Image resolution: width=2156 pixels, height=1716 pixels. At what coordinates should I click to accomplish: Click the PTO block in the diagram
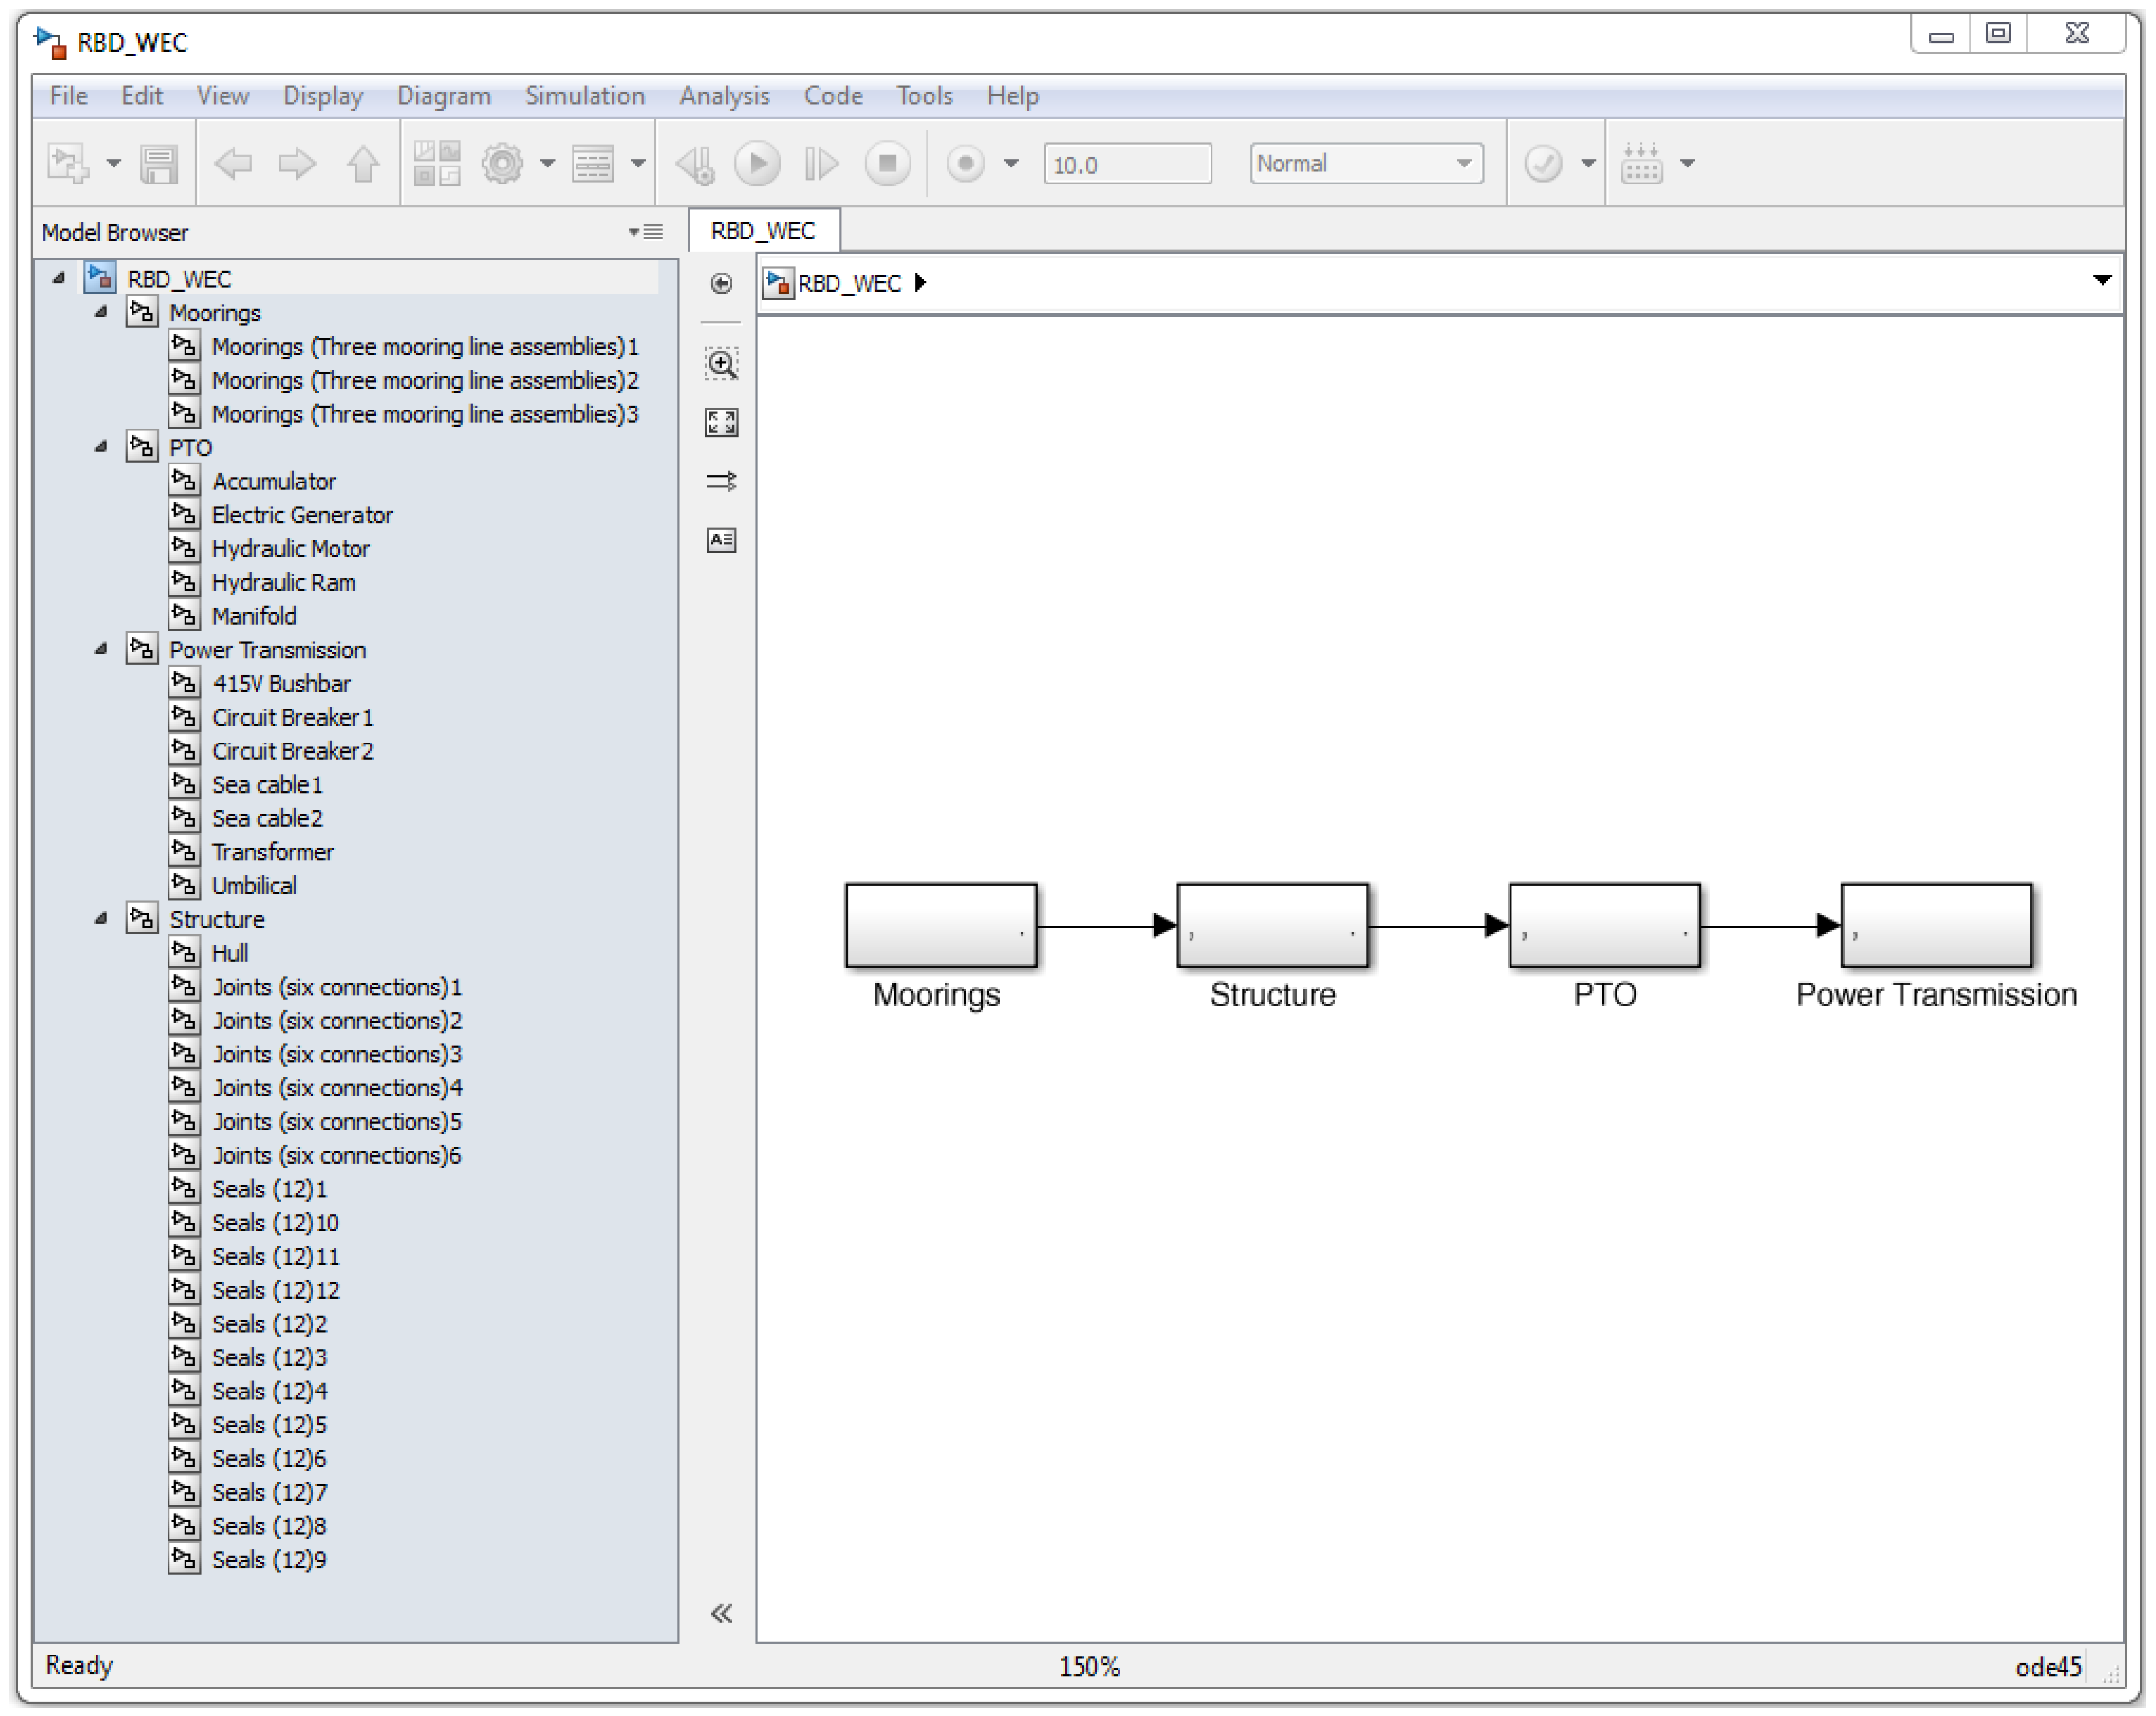pos(1604,925)
